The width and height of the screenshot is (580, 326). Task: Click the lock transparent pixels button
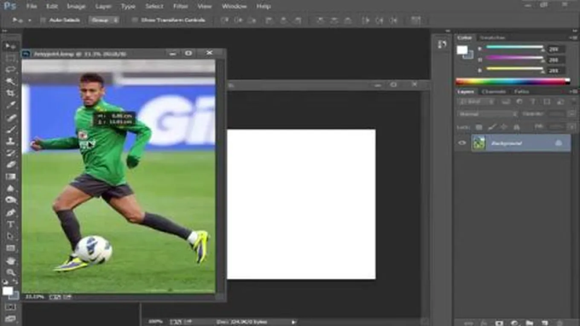click(x=479, y=127)
